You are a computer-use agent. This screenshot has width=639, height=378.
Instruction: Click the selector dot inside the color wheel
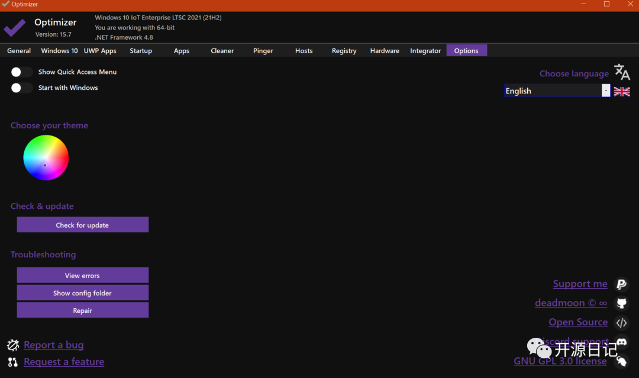coord(45,166)
